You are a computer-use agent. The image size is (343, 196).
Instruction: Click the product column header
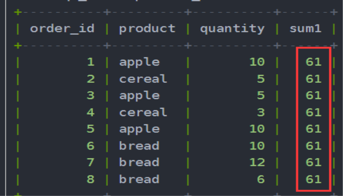click(147, 29)
